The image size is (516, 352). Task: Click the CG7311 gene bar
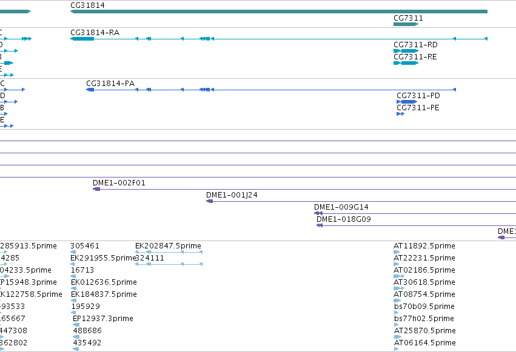(x=406, y=24)
